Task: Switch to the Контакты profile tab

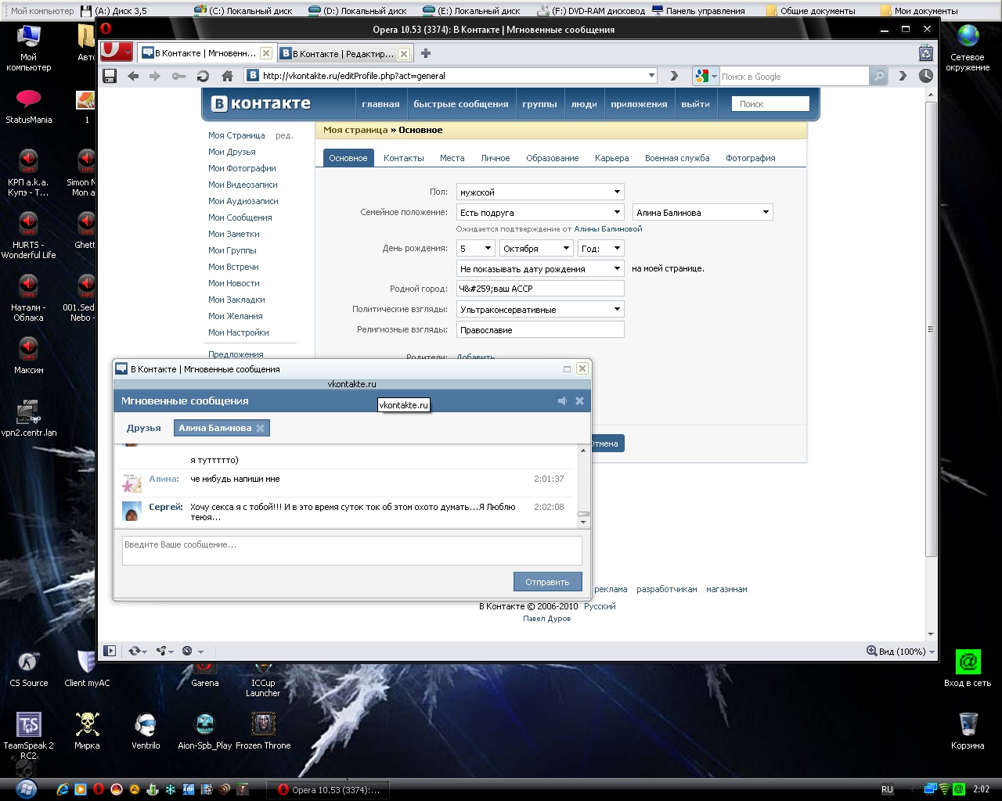Action: pos(404,158)
